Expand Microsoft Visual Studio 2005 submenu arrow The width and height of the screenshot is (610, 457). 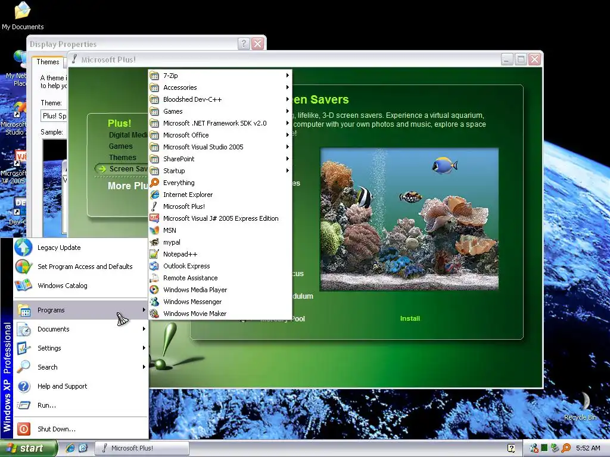(288, 147)
